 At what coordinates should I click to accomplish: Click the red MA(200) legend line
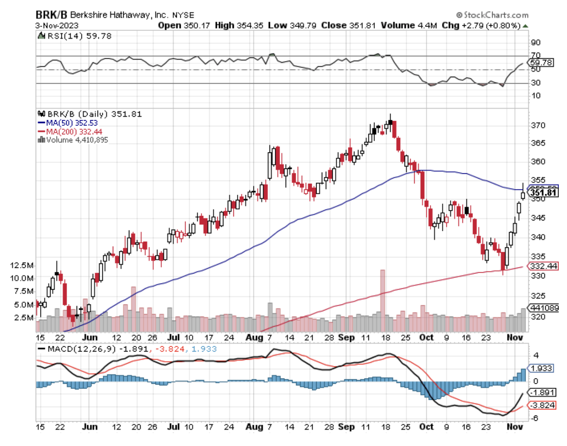coord(41,132)
